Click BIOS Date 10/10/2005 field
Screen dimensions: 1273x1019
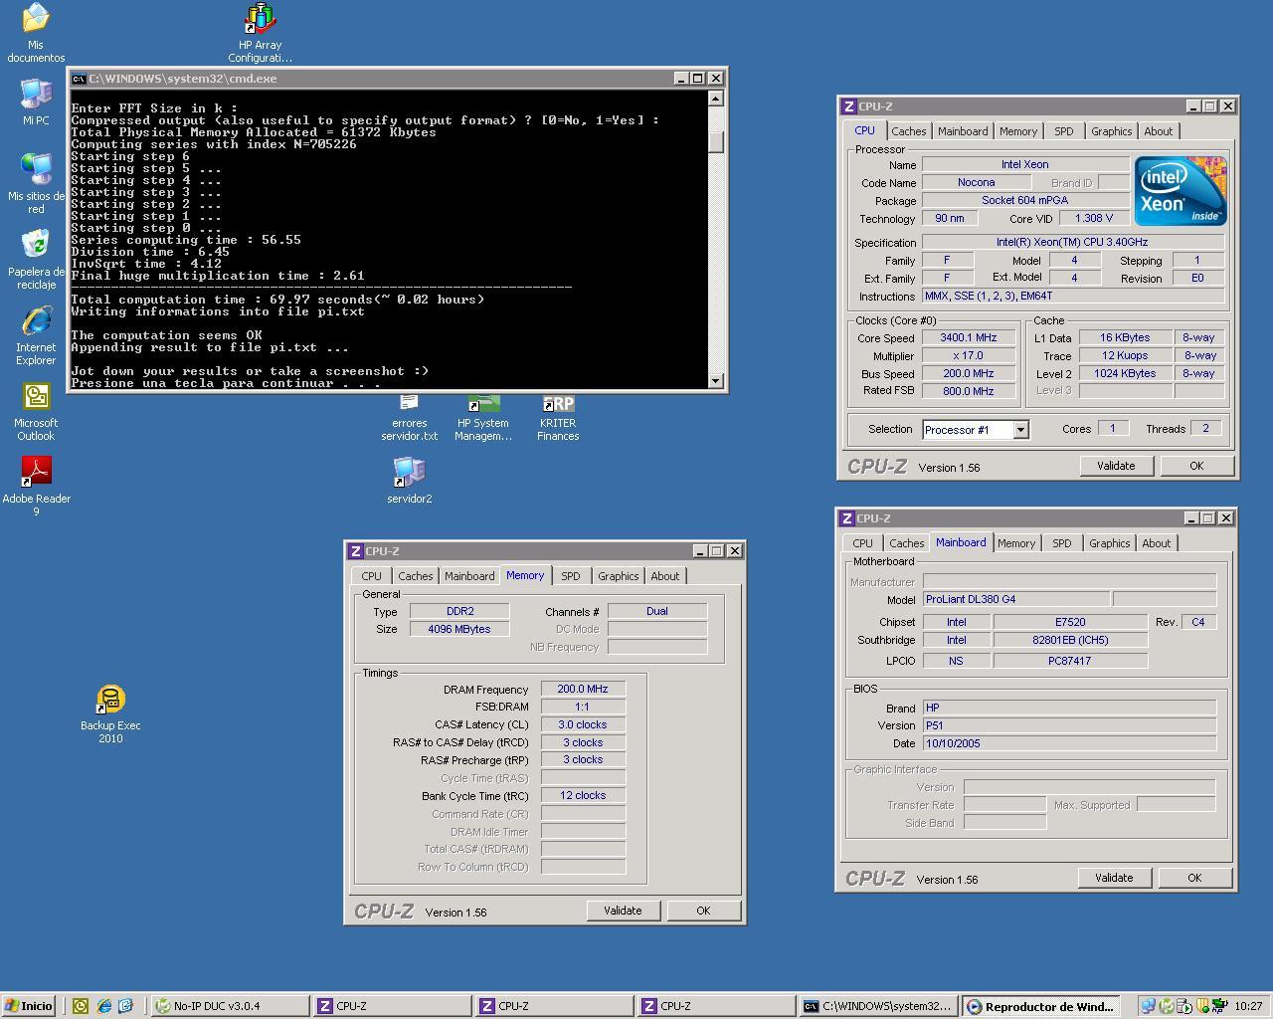[x=1069, y=743]
